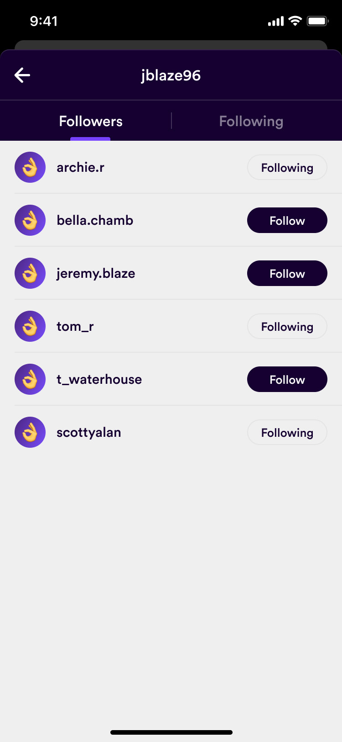
Task: Tap the Wi-Fi status icon
Action: coord(295,21)
